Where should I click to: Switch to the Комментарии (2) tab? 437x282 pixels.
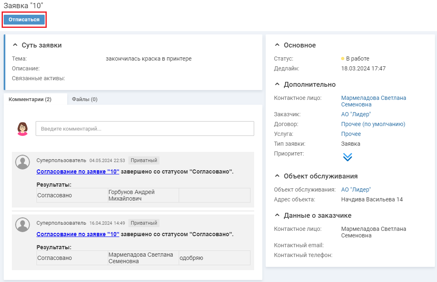tap(30, 99)
